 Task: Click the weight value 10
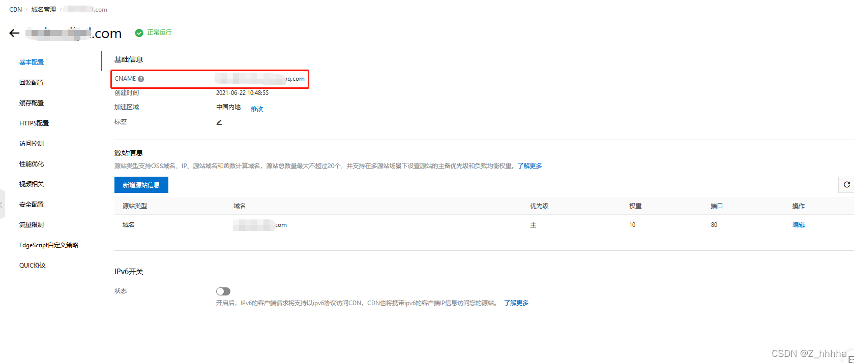[x=632, y=224]
